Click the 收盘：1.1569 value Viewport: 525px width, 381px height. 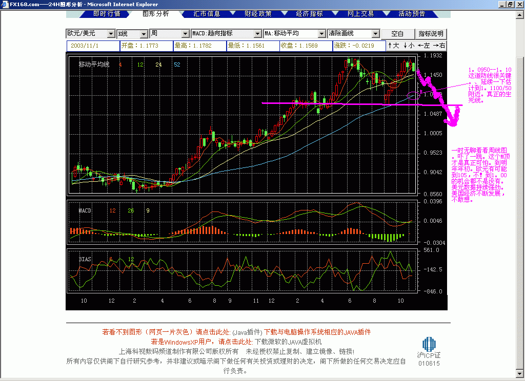306,46
